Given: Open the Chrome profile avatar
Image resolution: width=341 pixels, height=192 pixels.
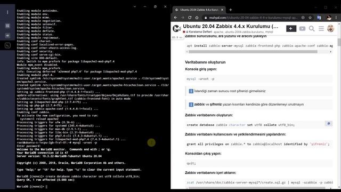Looking at the screenshot, I should pyautogui.click(x=329, y=18).
